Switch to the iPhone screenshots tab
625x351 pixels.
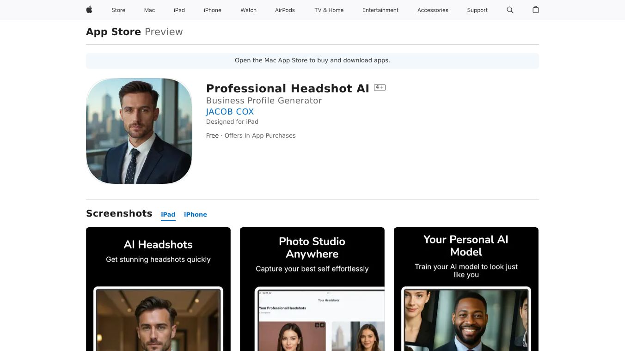(x=196, y=215)
